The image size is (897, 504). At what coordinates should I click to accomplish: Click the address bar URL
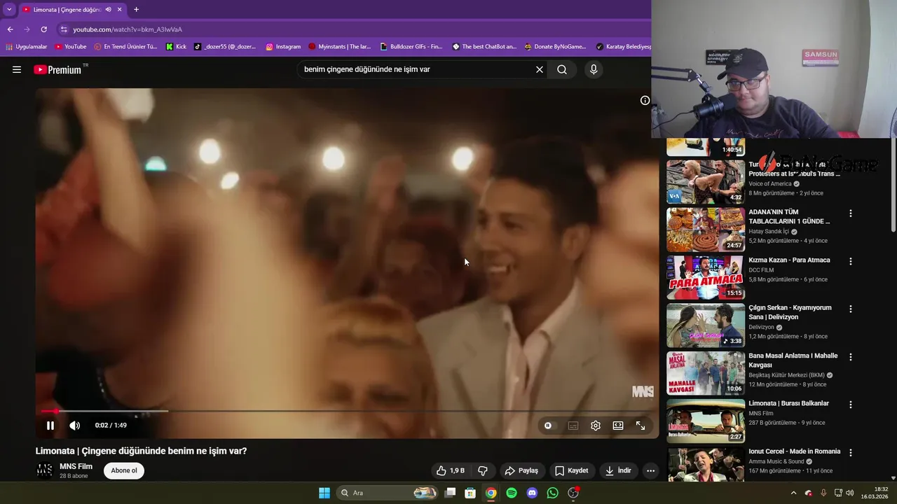(128, 29)
